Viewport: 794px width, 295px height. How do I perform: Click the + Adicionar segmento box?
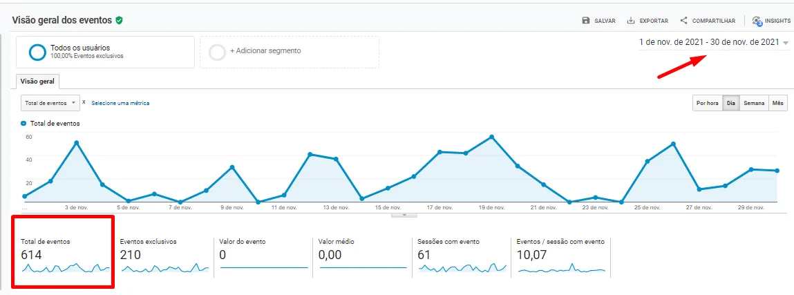pyautogui.click(x=289, y=52)
